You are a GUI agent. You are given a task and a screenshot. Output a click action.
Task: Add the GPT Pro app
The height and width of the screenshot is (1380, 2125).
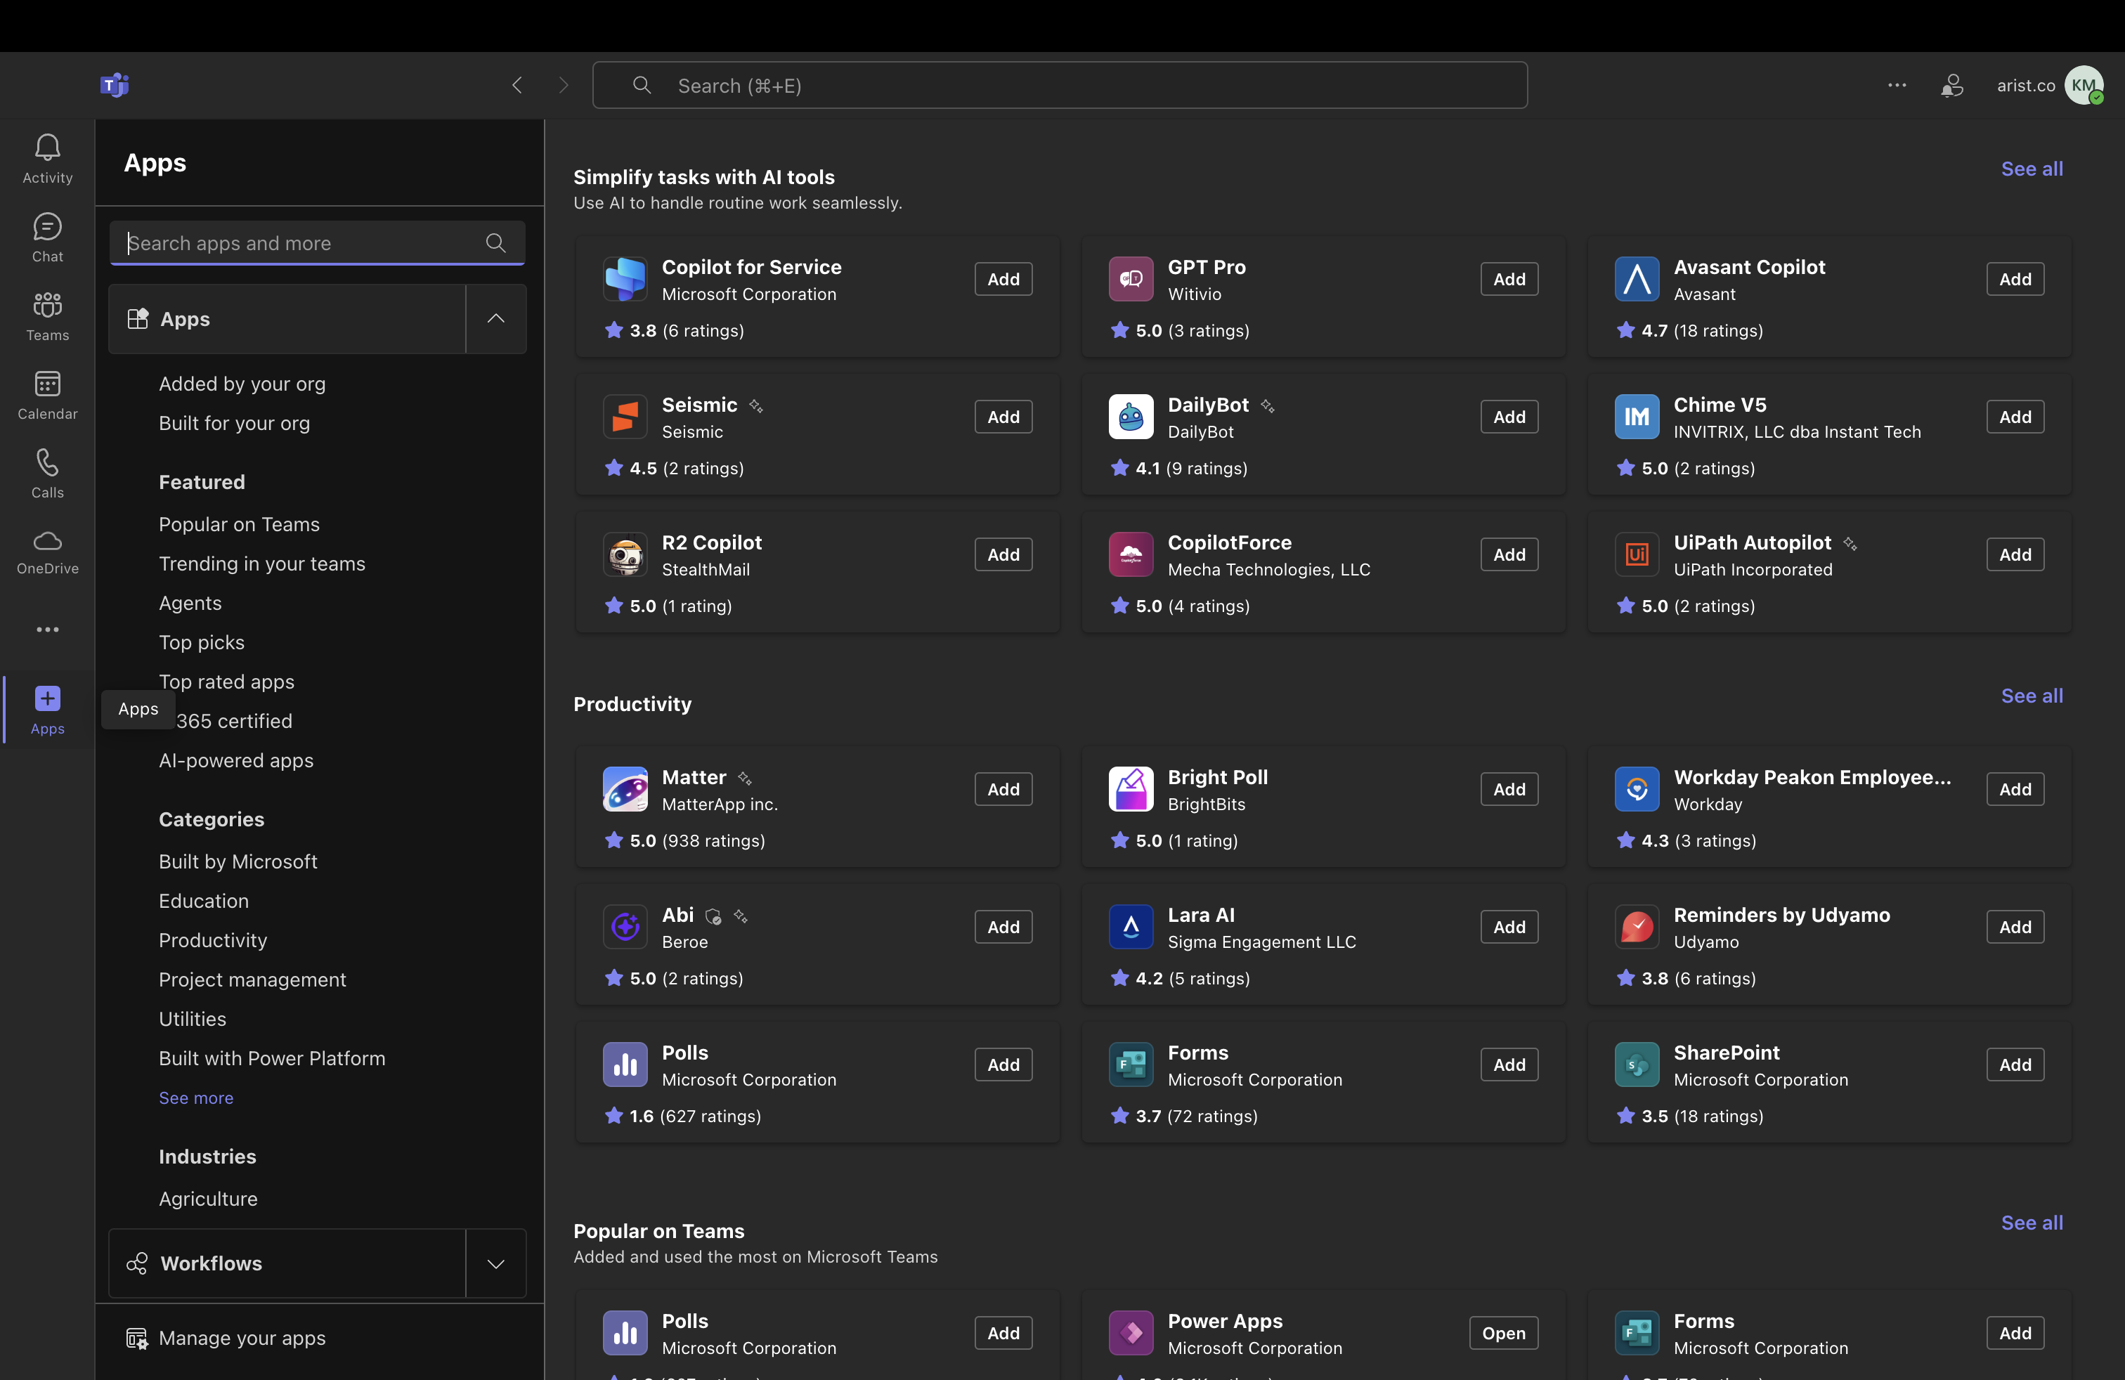click(x=1509, y=278)
